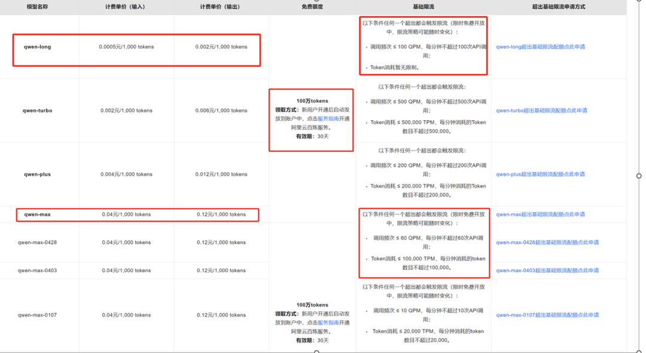Click the 0.004元/1,000 tokens input price
This screenshot has width=646, height=353.
pyautogui.click(x=126, y=175)
